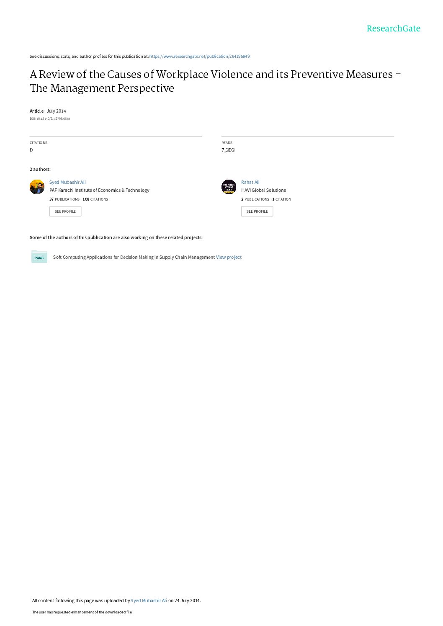Click the article title heading
Viewport: 443px width, 626px height.
[x=215, y=81]
